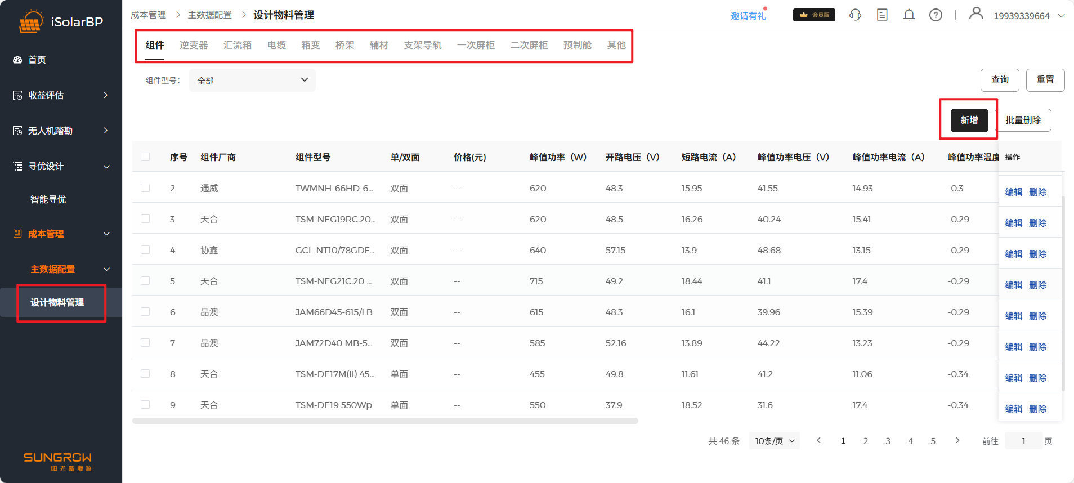The width and height of the screenshot is (1074, 483).
Task: Switch to the 逆变器 tab
Action: [194, 45]
